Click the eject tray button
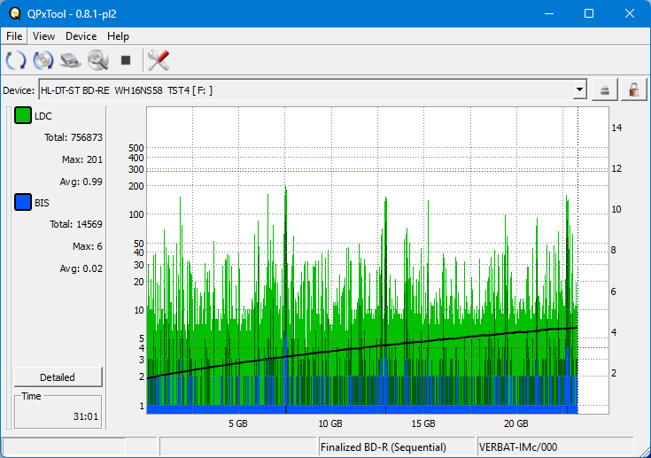Viewport: 651px width, 458px height. click(x=605, y=89)
